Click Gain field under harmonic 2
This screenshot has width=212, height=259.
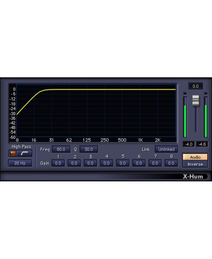click(74, 163)
